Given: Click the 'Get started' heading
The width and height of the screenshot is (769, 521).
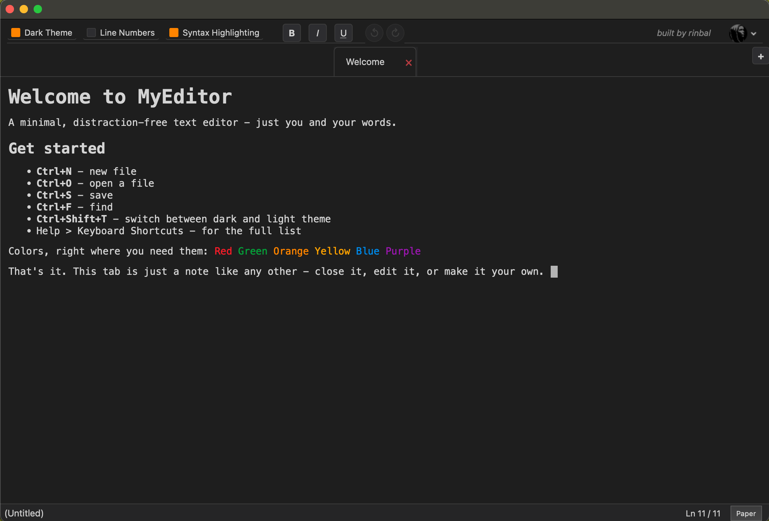Looking at the screenshot, I should [x=57, y=148].
